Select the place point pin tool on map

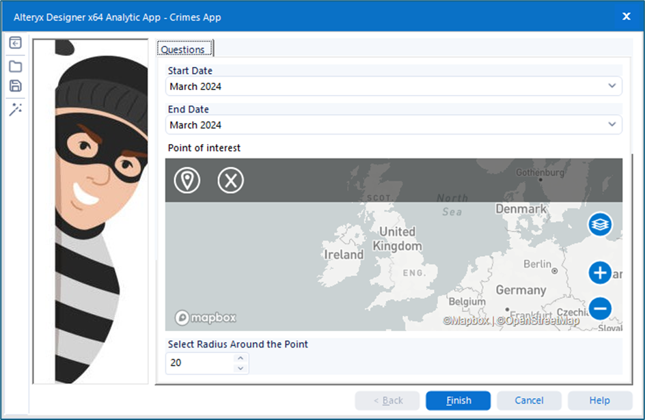(187, 180)
